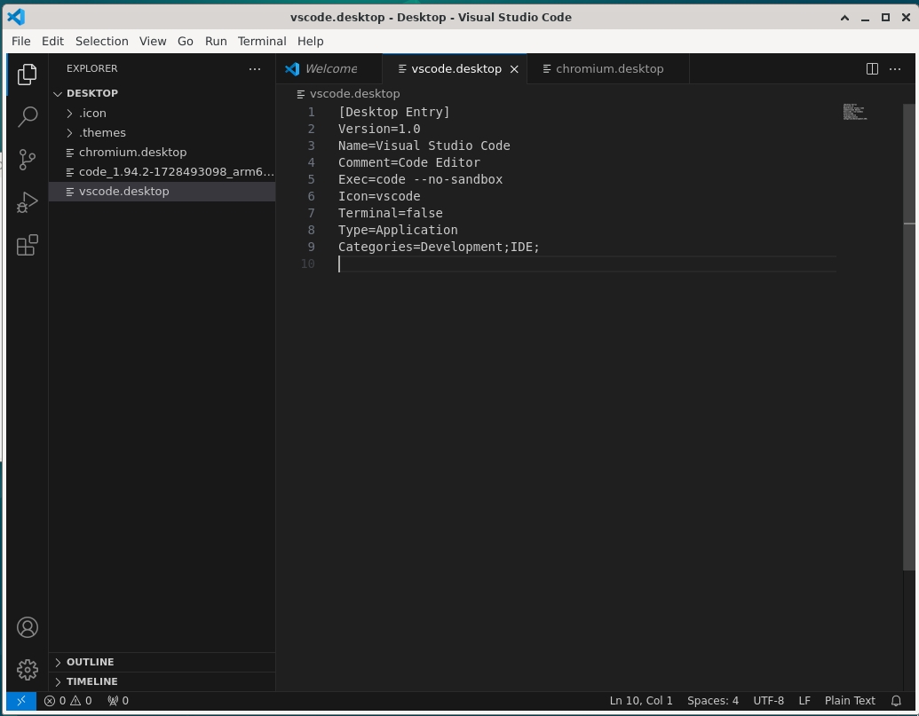Open the Manage gear icon
This screenshot has width=919, height=716.
27,669
